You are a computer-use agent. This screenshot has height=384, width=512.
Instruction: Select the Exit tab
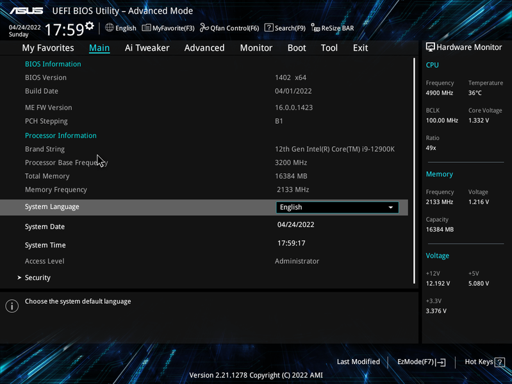coord(361,48)
